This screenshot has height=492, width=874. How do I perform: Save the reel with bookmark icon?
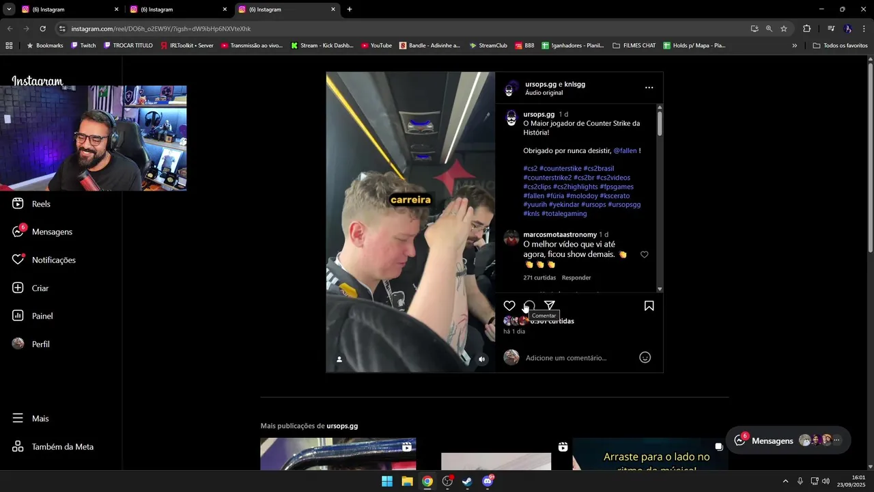649,305
